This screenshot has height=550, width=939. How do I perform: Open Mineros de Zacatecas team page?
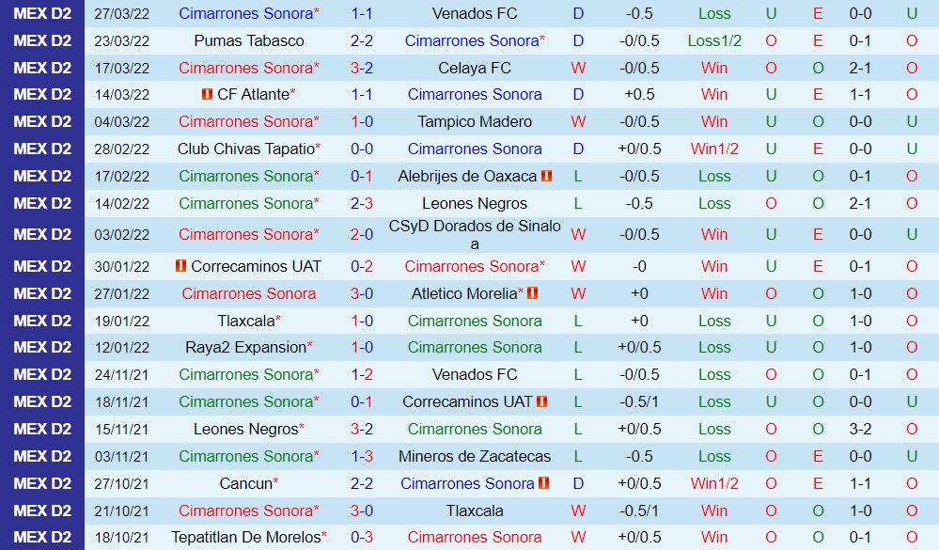coord(475,456)
